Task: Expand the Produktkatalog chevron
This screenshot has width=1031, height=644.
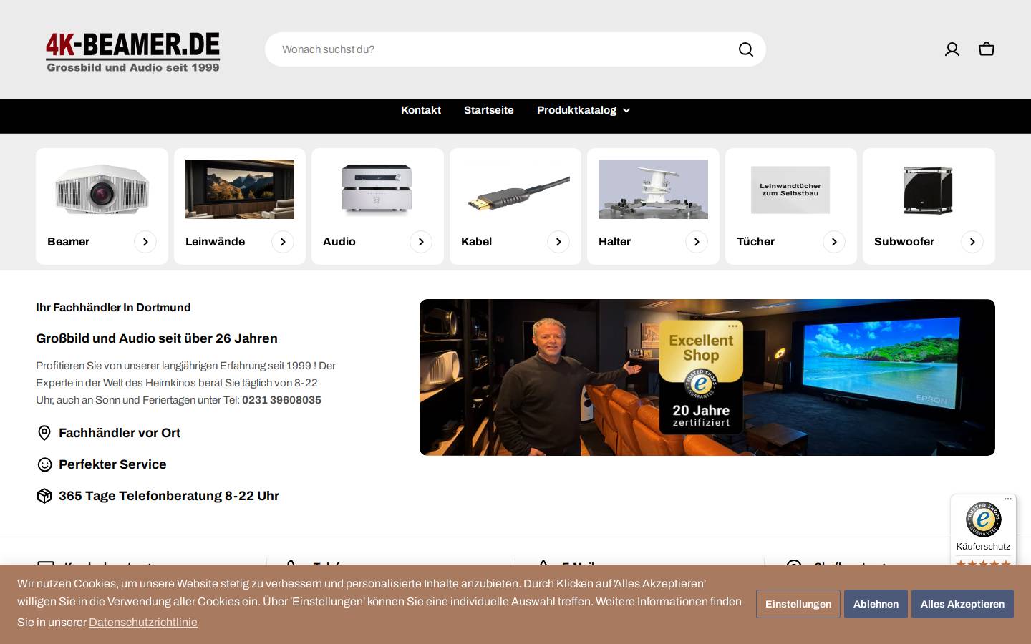Action: (626, 110)
